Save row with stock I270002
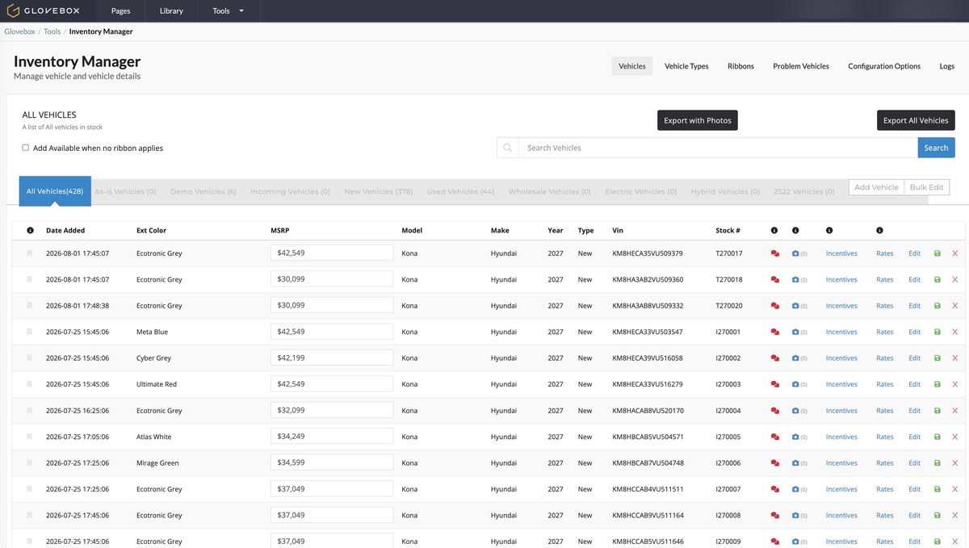 [x=938, y=358]
